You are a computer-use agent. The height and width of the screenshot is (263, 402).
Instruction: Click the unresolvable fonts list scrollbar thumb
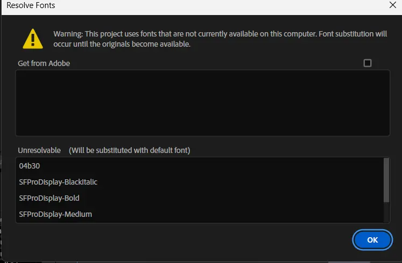click(x=386, y=180)
